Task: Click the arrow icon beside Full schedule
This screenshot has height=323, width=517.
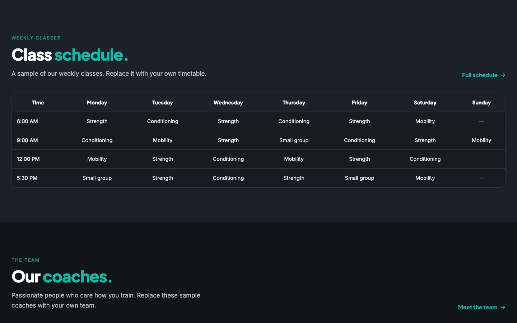Action: [503, 75]
